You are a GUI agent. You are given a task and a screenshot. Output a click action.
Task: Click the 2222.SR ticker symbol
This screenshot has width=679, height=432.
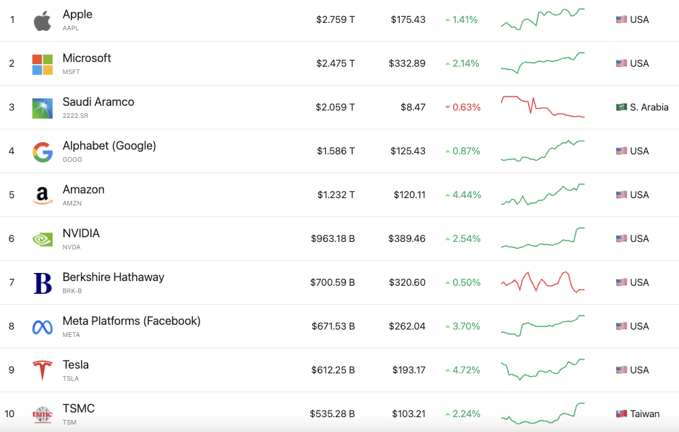point(76,115)
